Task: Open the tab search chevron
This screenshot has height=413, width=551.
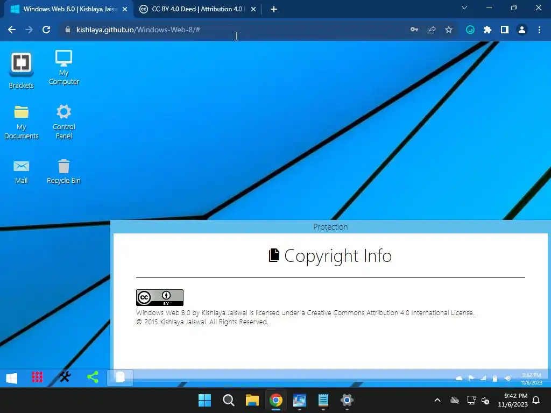Action: coord(464,8)
